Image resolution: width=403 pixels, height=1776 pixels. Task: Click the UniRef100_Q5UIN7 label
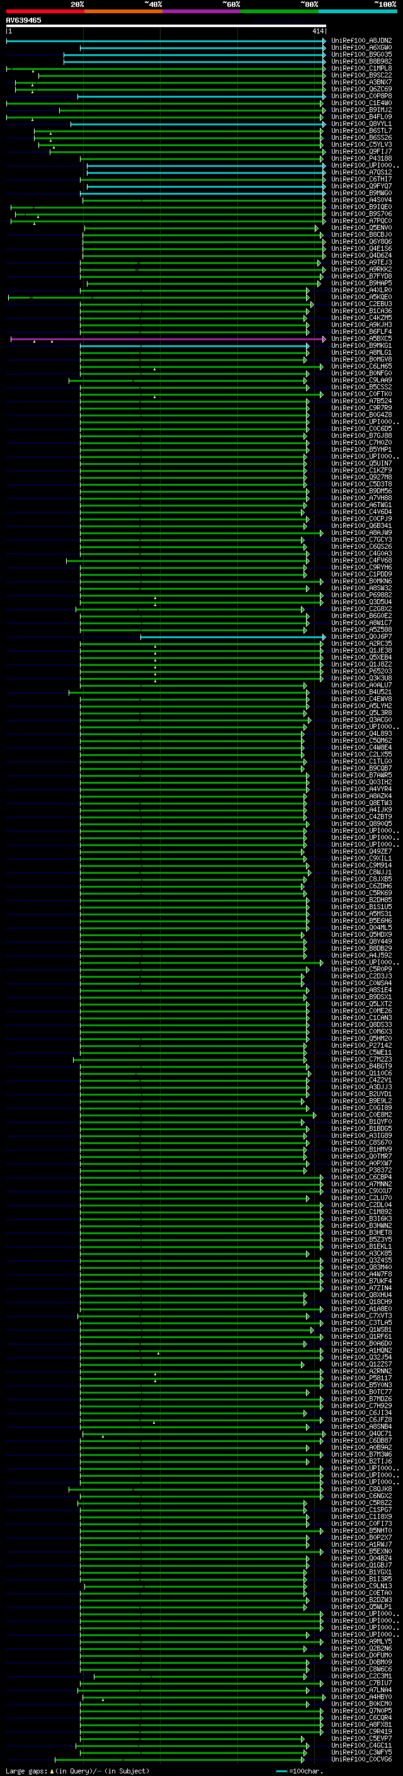click(x=361, y=463)
